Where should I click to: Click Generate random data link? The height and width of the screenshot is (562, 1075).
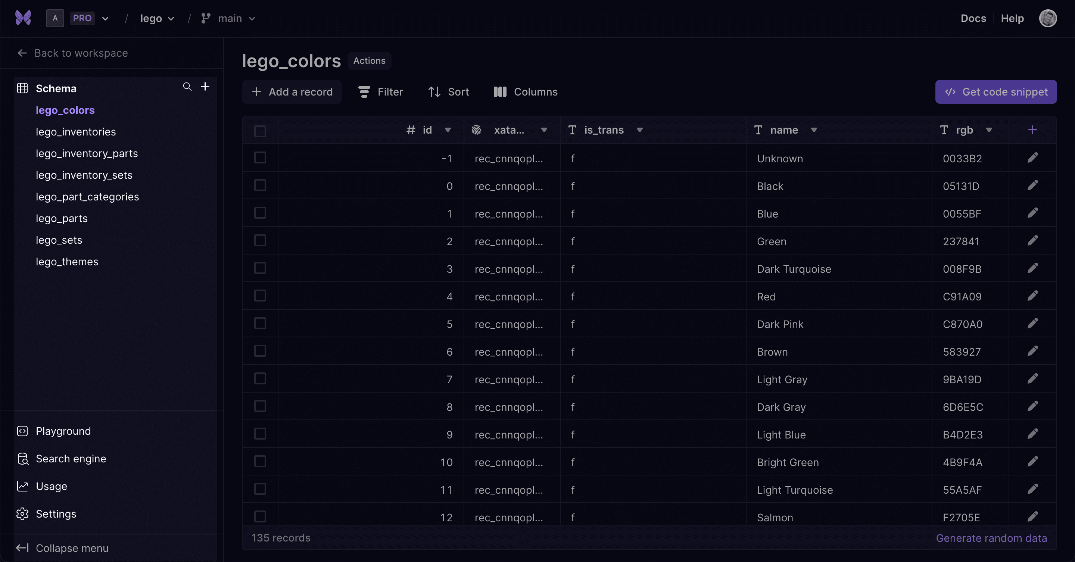tap(991, 538)
